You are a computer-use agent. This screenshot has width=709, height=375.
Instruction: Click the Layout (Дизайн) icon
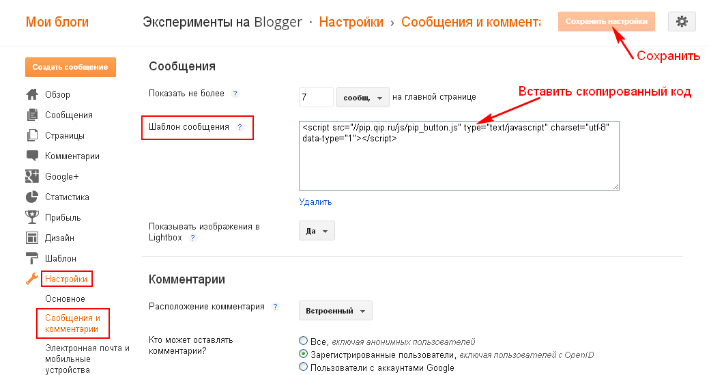32,238
